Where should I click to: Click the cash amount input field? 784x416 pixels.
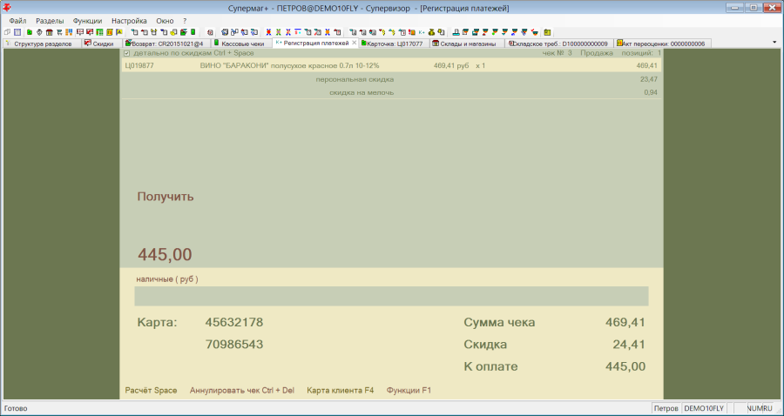point(391,296)
